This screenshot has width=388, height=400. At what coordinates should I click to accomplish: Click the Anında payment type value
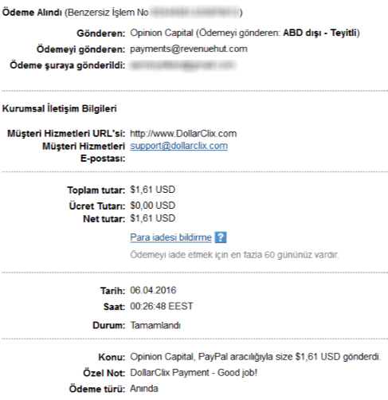(x=144, y=389)
